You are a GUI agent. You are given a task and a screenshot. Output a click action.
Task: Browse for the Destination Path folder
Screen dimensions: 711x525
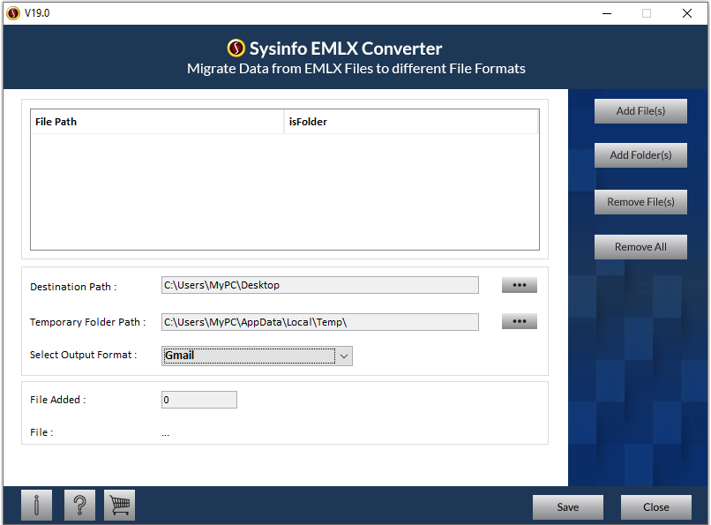pyautogui.click(x=519, y=285)
